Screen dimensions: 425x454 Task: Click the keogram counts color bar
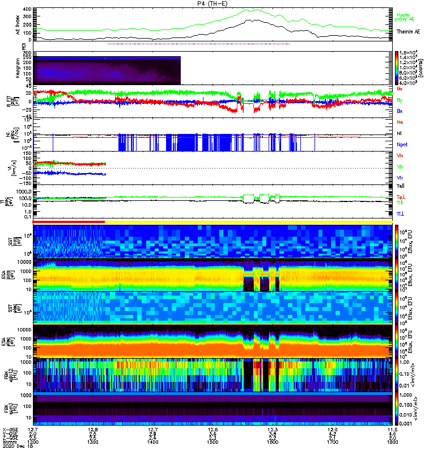tap(397, 68)
